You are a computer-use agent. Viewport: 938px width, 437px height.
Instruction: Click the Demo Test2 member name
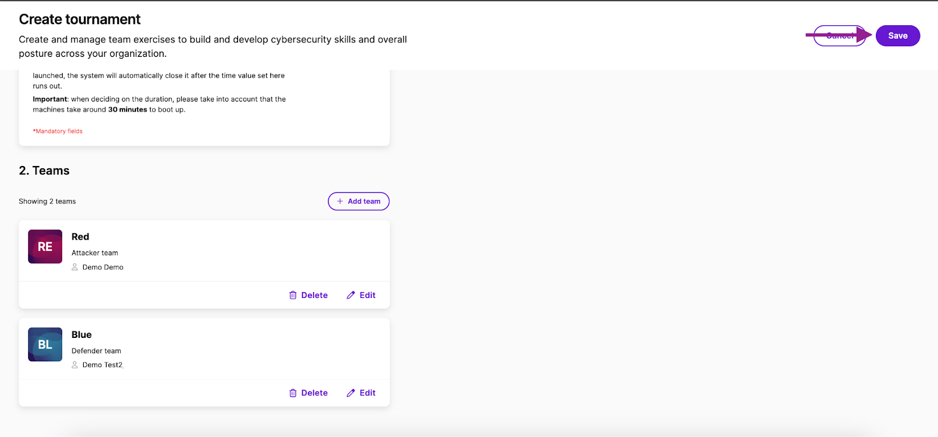tap(103, 365)
